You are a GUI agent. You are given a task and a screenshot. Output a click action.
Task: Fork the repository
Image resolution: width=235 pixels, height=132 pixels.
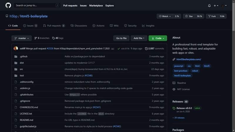[212, 16]
